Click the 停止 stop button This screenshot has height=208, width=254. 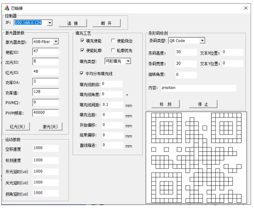pos(203,104)
